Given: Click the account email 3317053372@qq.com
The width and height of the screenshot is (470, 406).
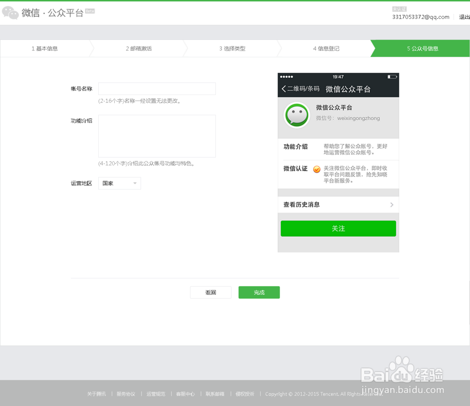Looking at the screenshot, I should [421, 17].
